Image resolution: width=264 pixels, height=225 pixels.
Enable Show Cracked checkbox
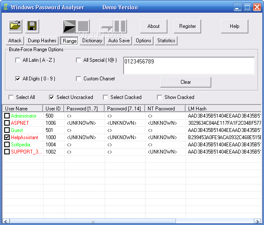[159, 97]
